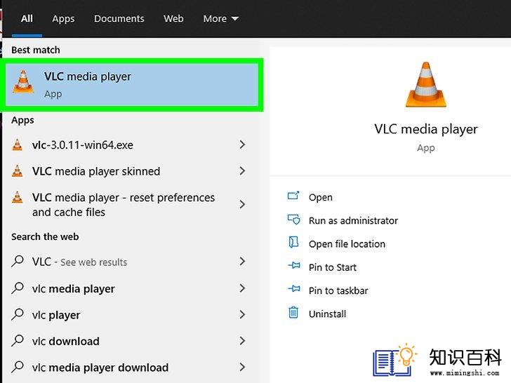Click vlc media player download suggestion
511x383 pixels.
(100, 368)
